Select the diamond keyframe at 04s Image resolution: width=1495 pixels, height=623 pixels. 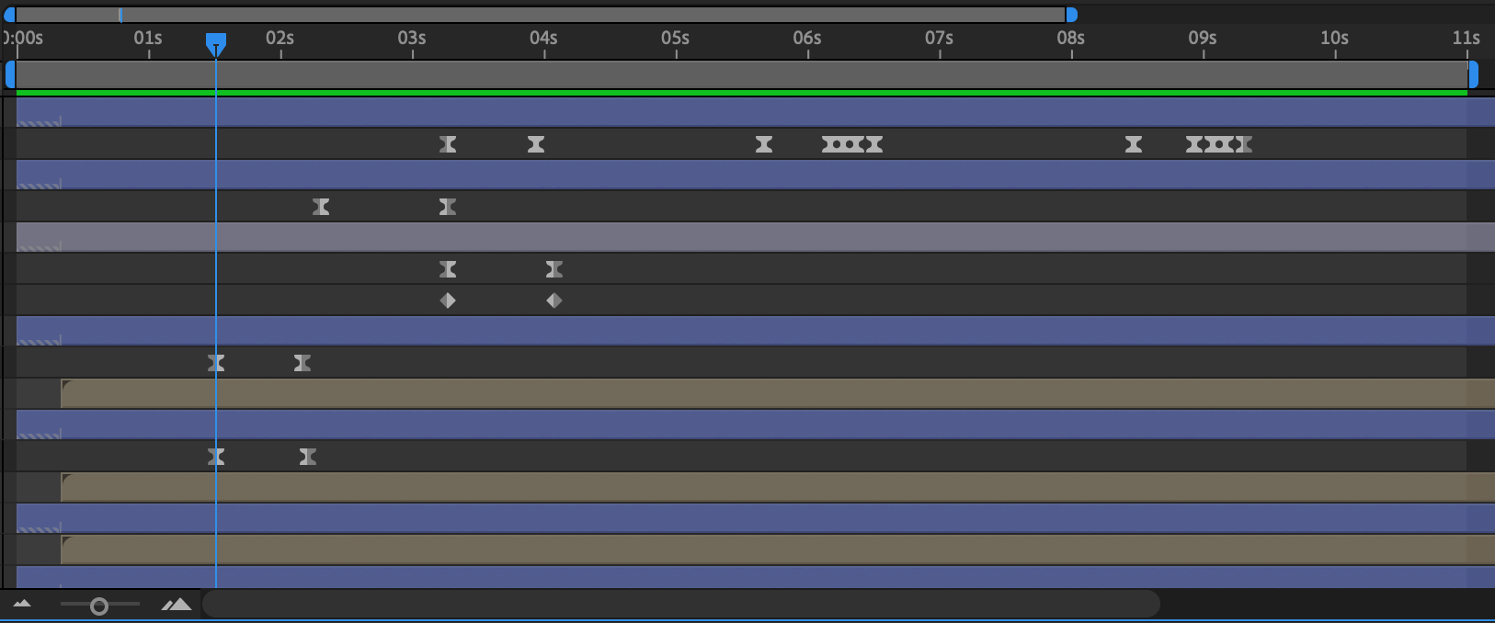coord(554,300)
